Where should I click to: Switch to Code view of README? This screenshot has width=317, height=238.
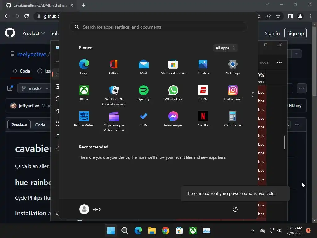pyautogui.click(x=40, y=125)
